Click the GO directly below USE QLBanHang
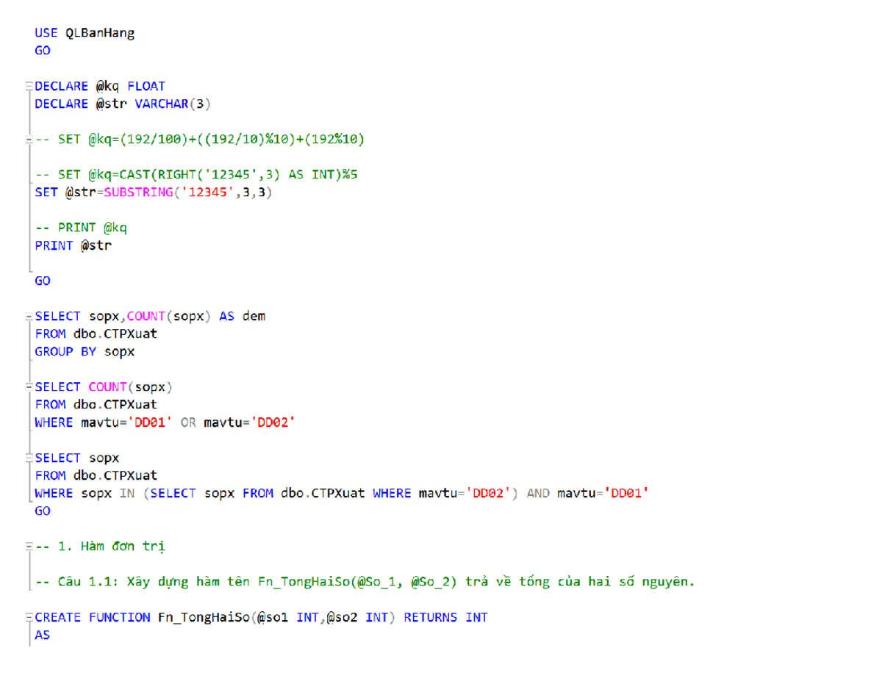882x681 pixels. point(43,51)
